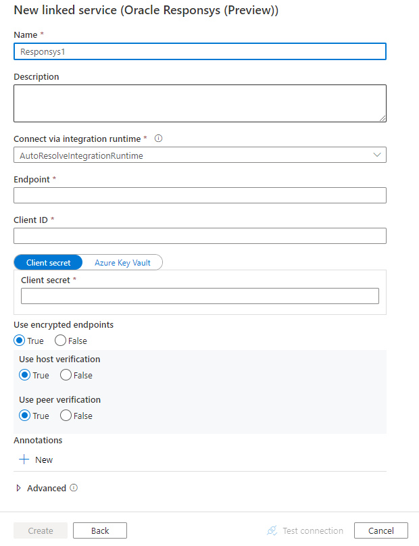
Task: Expand the Advanced section
Action: coord(43,488)
